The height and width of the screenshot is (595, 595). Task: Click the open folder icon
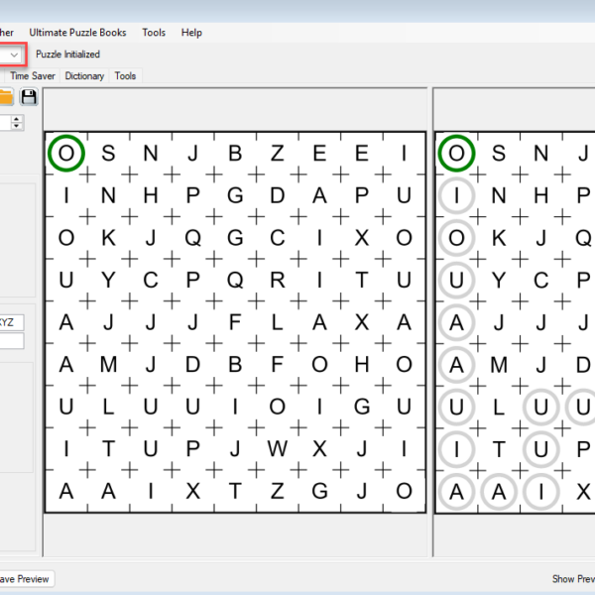[5, 96]
